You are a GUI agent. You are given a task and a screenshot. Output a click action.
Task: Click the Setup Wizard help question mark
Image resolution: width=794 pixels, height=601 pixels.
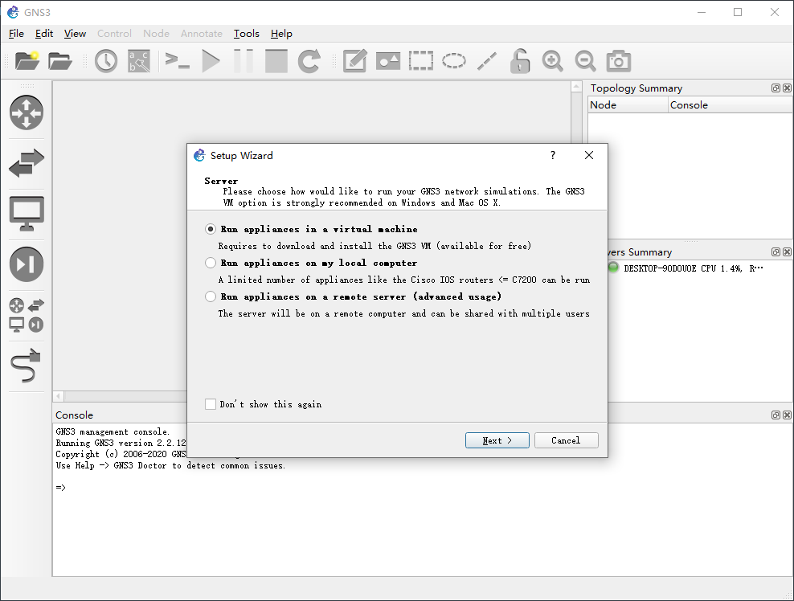point(553,155)
